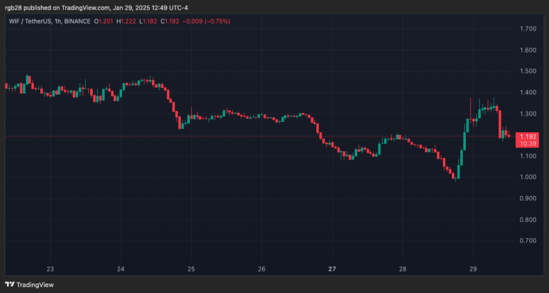The height and width of the screenshot is (293, 549).
Task: Select date 29 on the time axis
Action: pyautogui.click(x=472, y=269)
